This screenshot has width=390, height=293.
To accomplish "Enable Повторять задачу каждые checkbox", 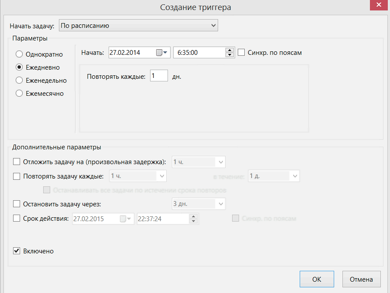I will click(x=17, y=176).
